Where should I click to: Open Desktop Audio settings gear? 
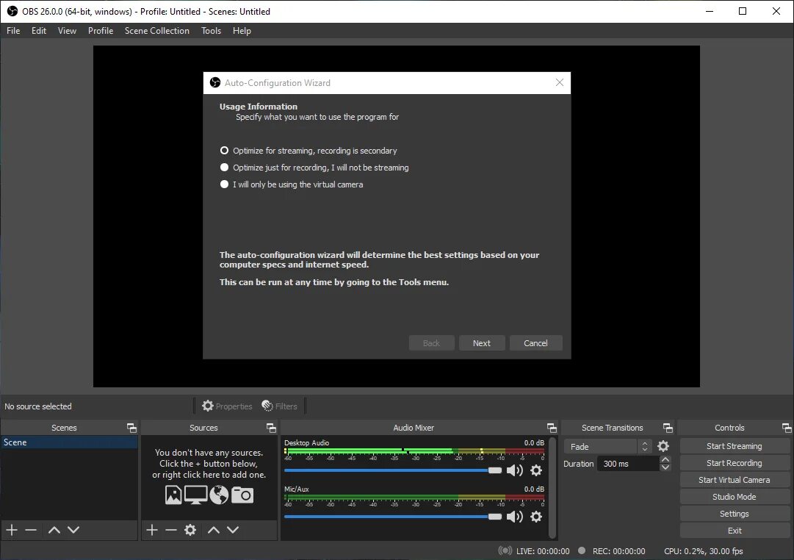[536, 470]
